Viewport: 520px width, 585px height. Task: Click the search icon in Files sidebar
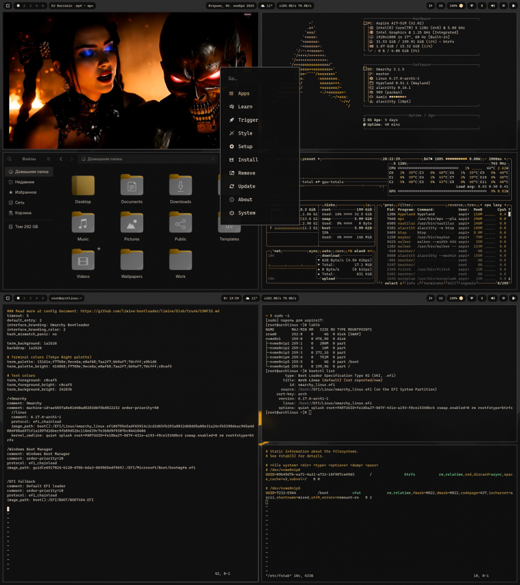10,159
